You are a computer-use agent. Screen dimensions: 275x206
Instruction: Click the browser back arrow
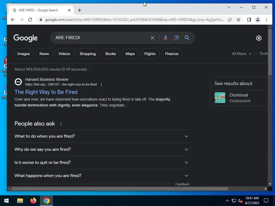point(13,20)
